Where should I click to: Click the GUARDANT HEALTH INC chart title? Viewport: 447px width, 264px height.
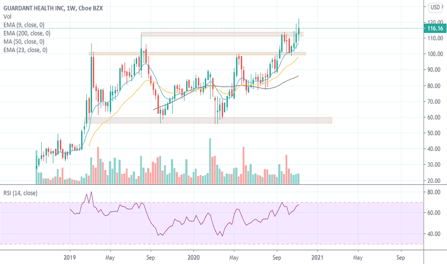[53, 8]
